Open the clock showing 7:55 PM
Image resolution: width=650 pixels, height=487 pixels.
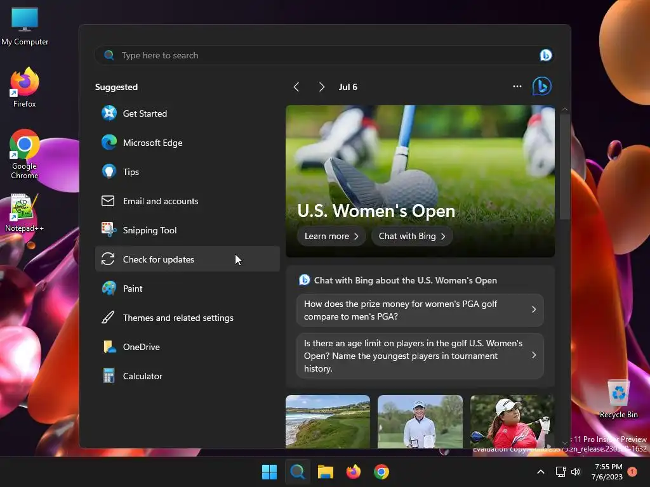[607, 472]
